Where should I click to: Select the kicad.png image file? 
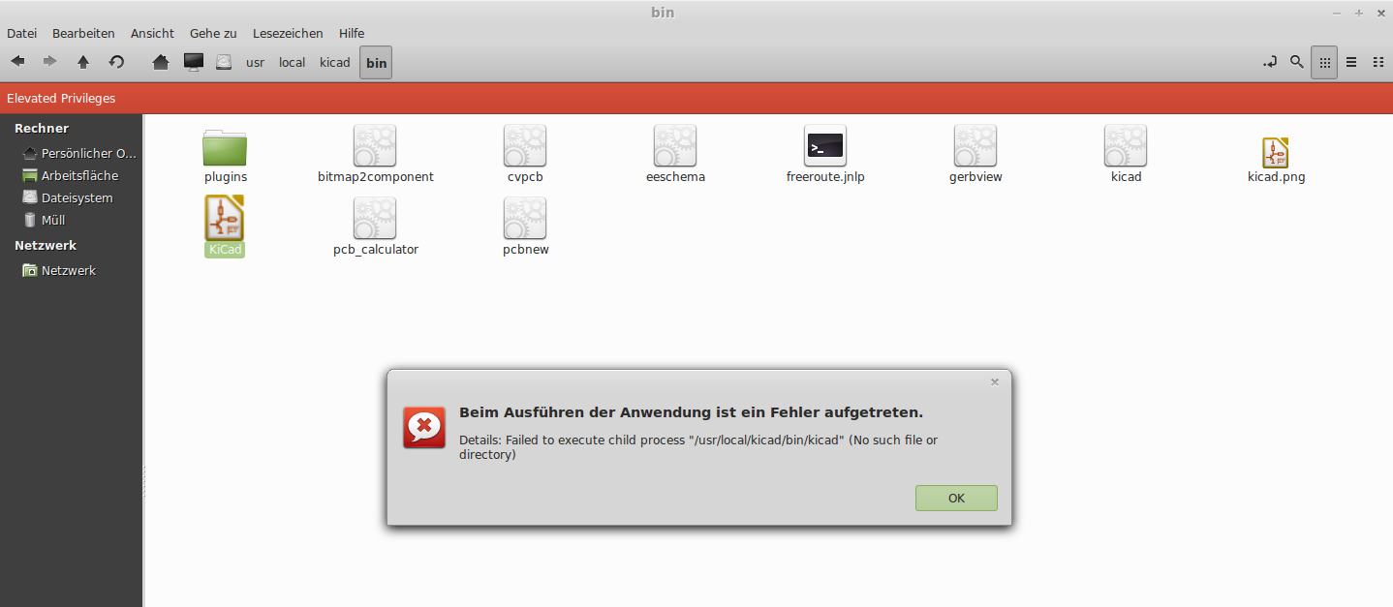click(1276, 161)
